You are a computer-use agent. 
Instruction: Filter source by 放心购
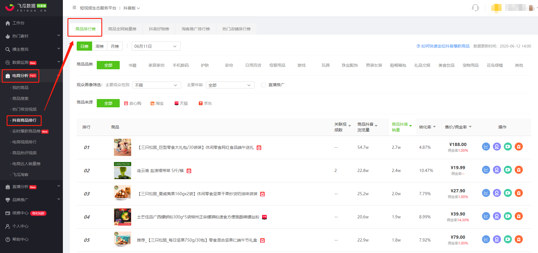[133, 103]
